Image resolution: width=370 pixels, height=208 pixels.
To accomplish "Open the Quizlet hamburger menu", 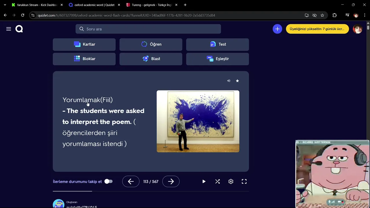I will (x=9, y=29).
